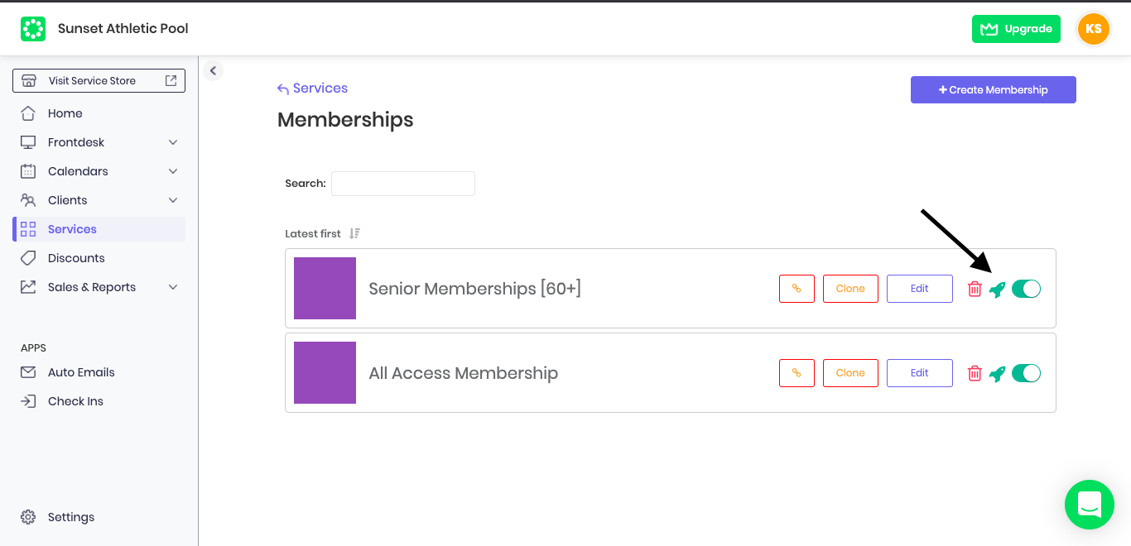Viewport: 1131px width, 546px height.
Task: Toggle off Senior Memberships switch
Action: (x=1026, y=289)
